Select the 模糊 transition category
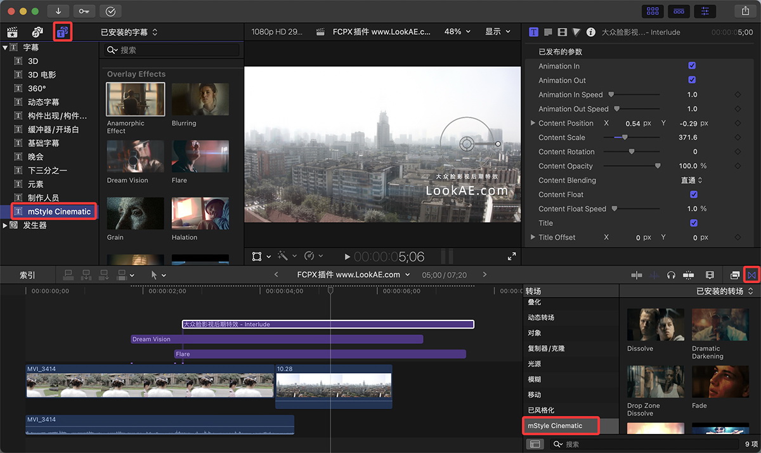Viewport: 761px width, 453px height. pos(535,379)
